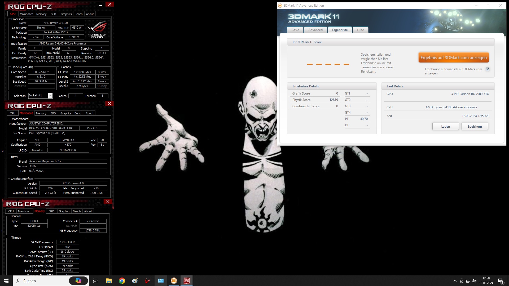
Task: Open SPD tab in the top CPU-Z window
Action: (x=54, y=14)
